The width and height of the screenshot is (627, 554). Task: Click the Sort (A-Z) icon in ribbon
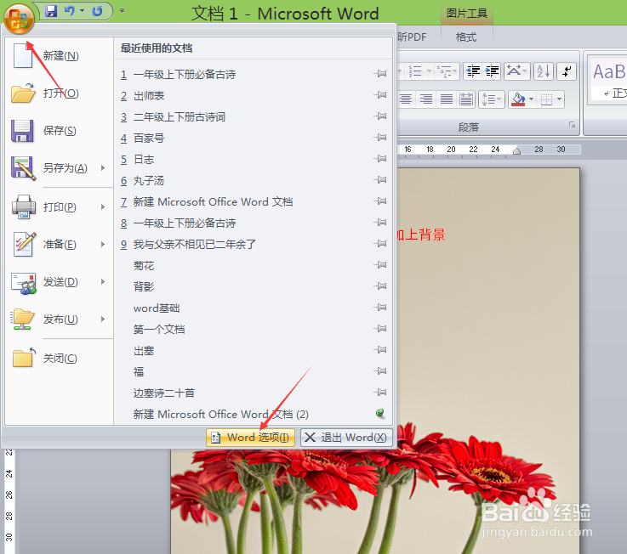[x=544, y=71]
